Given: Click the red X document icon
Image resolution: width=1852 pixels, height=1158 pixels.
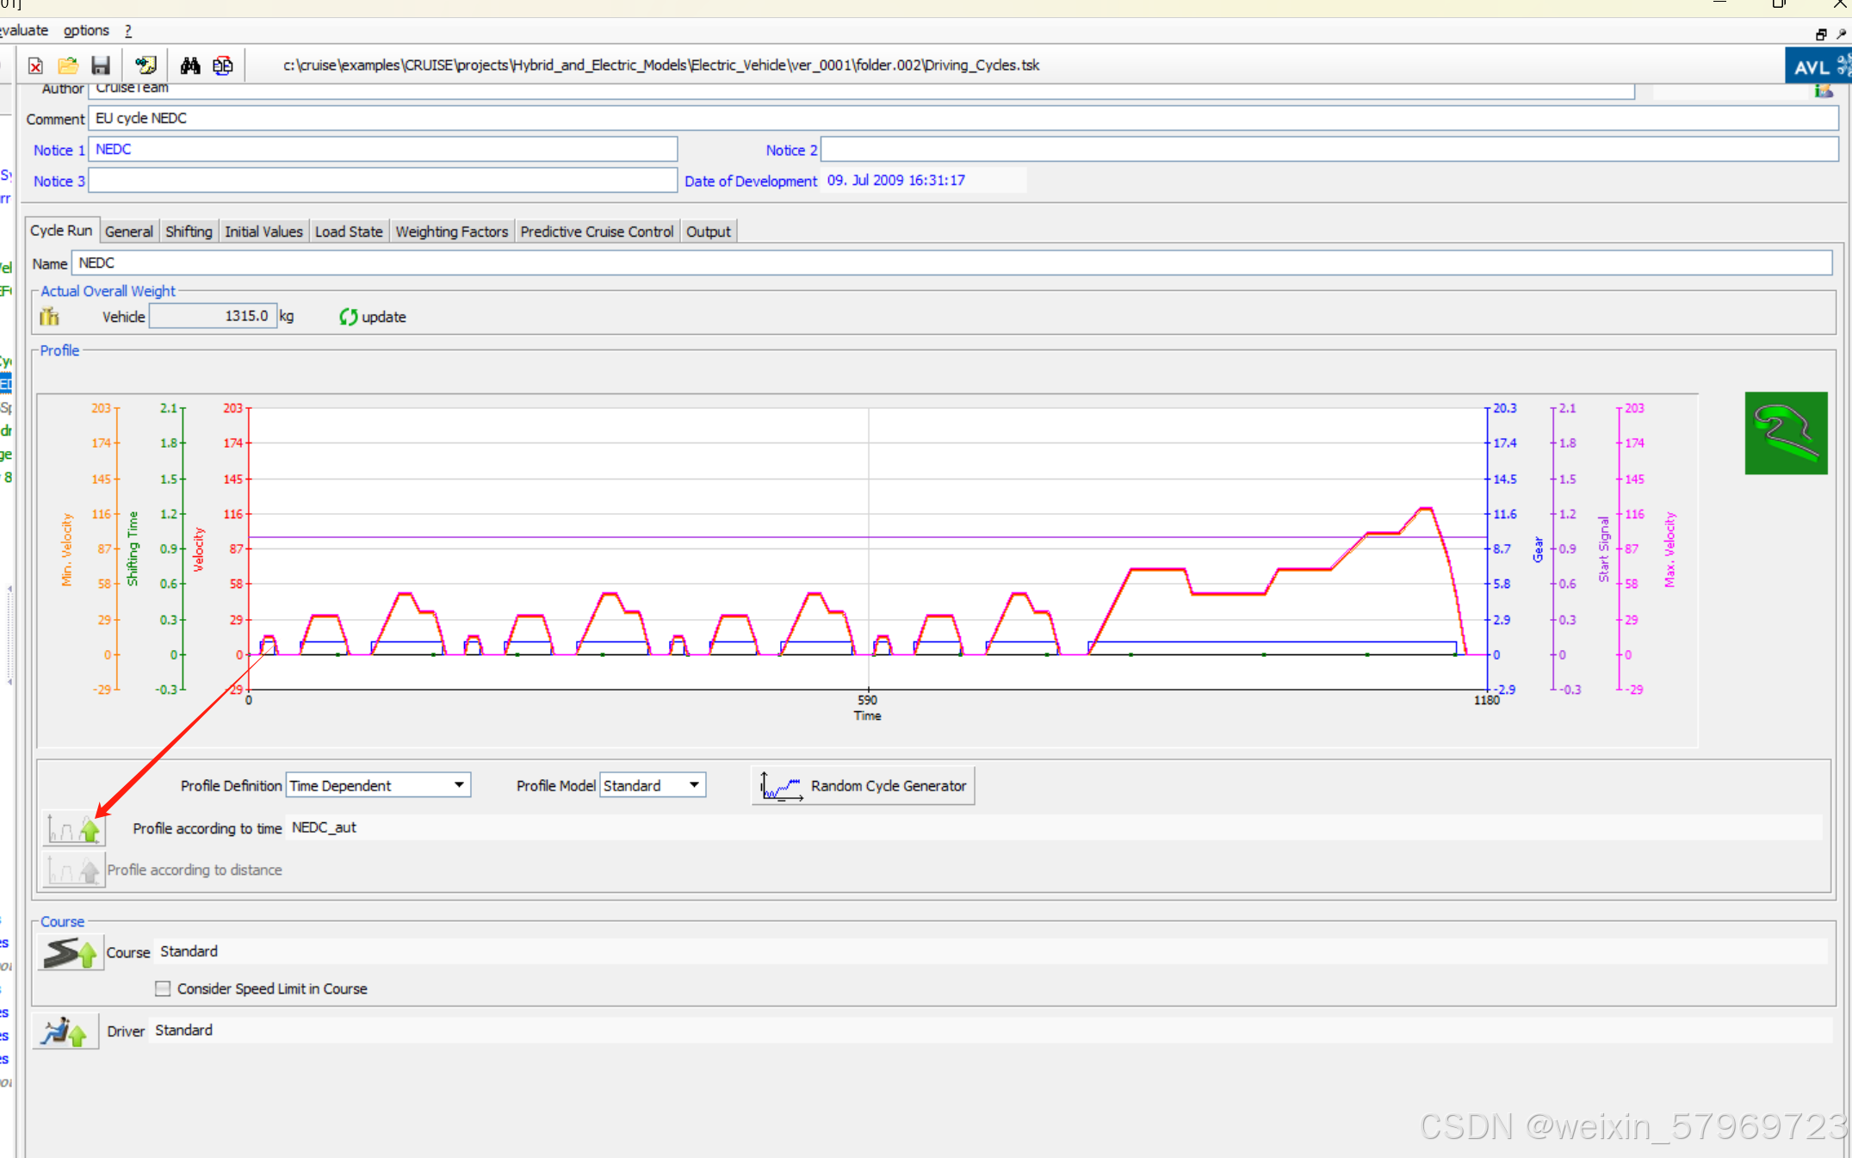Looking at the screenshot, I should click(35, 65).
